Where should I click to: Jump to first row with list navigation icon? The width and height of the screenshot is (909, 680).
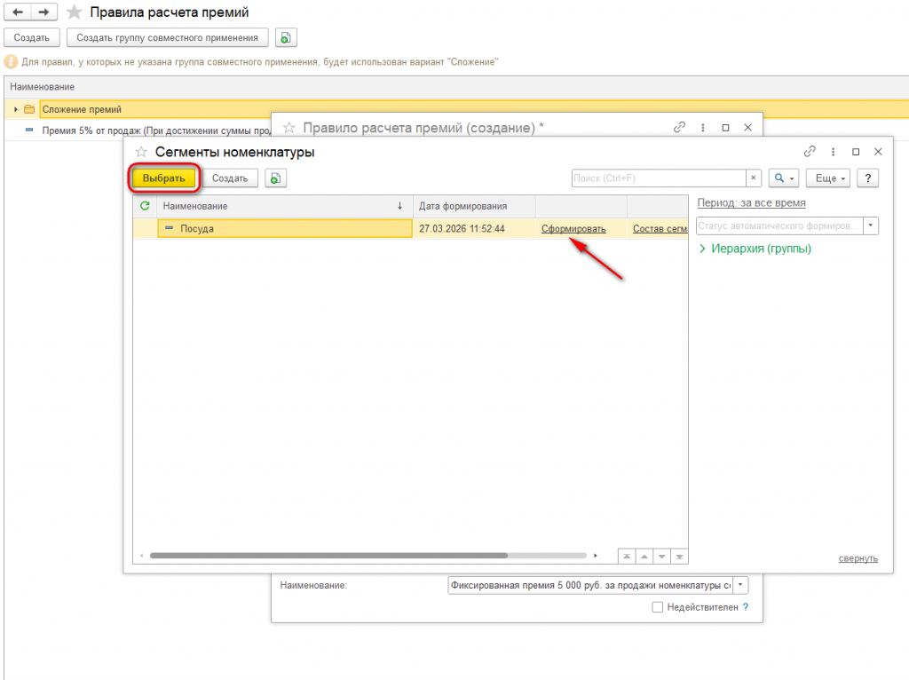coord(627,557)
